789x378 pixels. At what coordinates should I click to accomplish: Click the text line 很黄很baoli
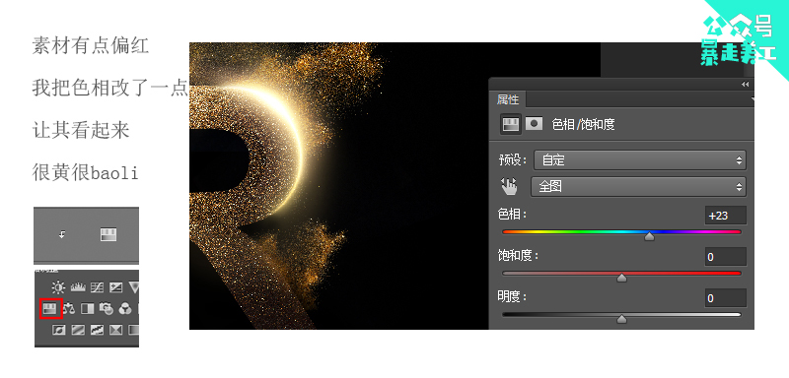pos(85,172)
